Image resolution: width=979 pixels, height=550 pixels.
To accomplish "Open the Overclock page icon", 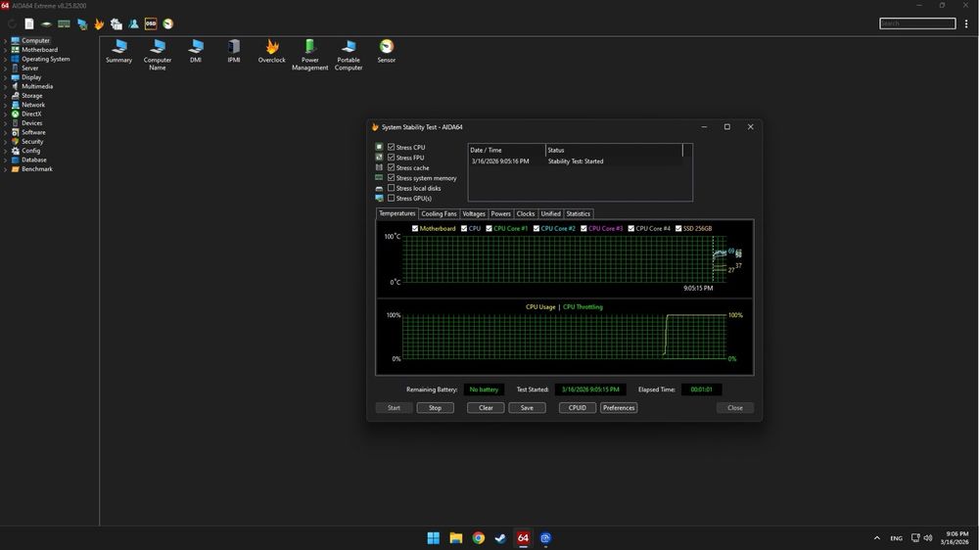I will pos(271,51).
